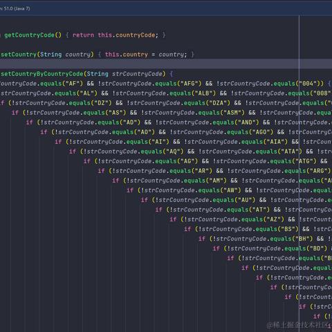Click this.country in the setCountry body

[x=127, y=55]
